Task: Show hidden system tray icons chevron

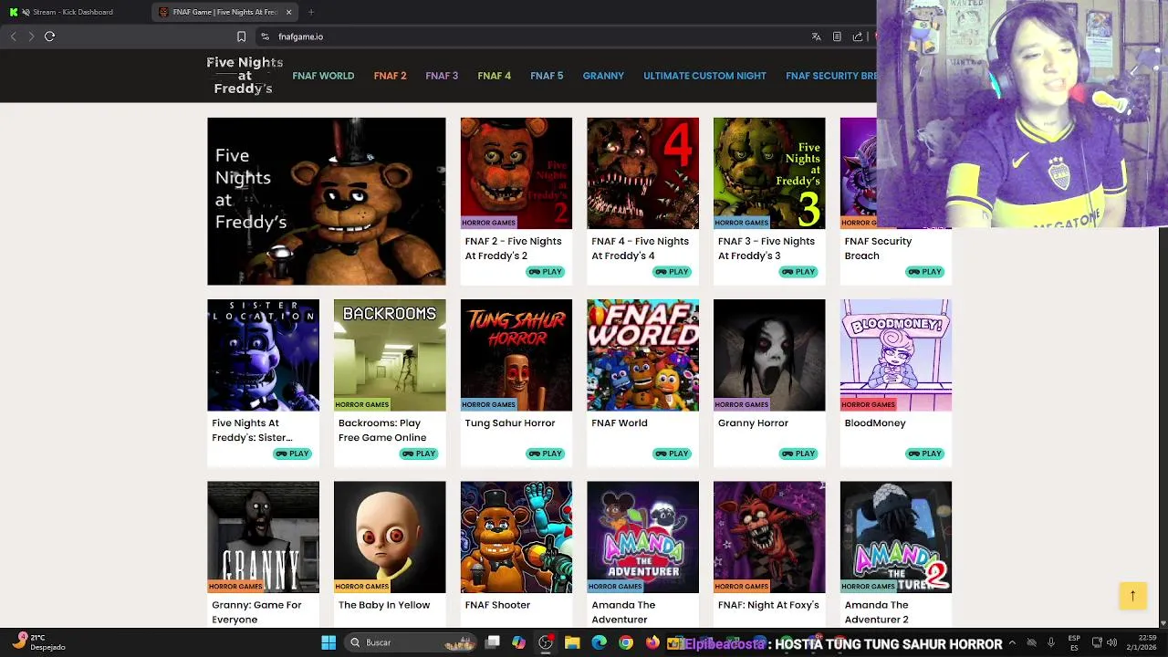Action: (1012, 642)
